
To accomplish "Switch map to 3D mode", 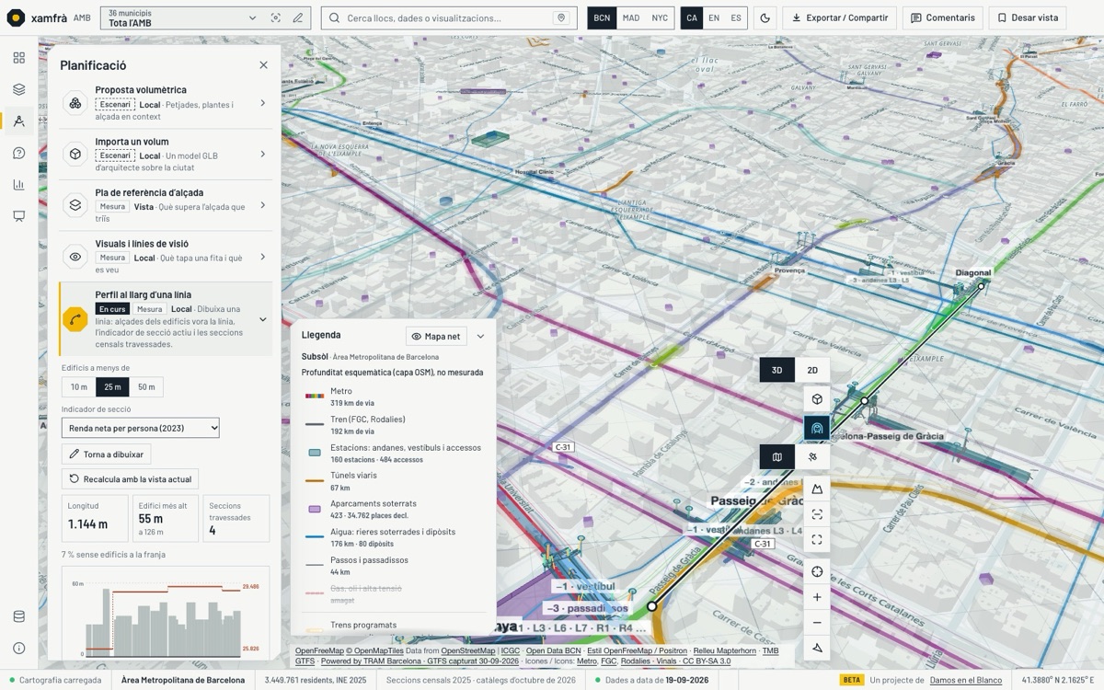I will 777,370.
